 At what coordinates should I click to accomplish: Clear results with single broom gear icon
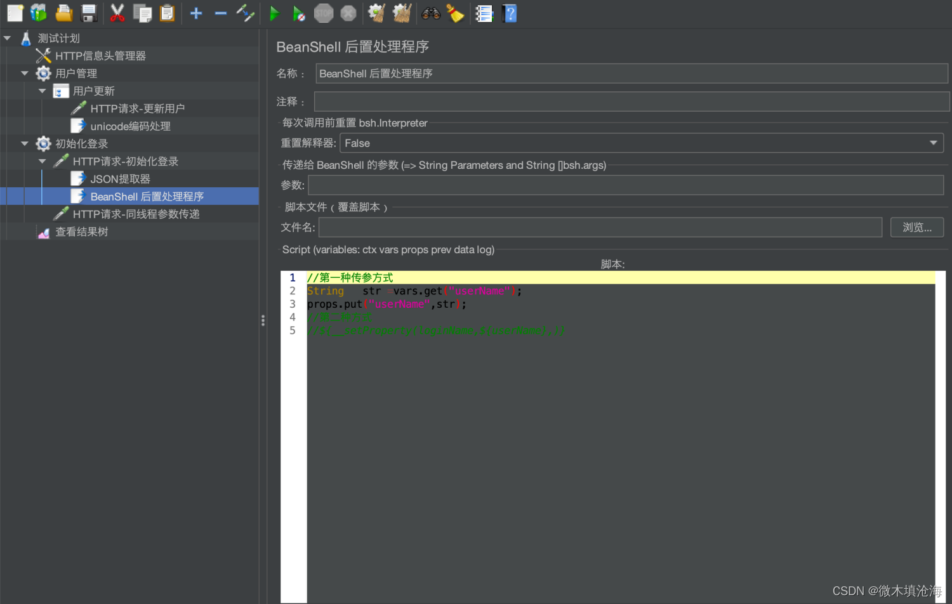pyautogui.click(x=377, y=13)
